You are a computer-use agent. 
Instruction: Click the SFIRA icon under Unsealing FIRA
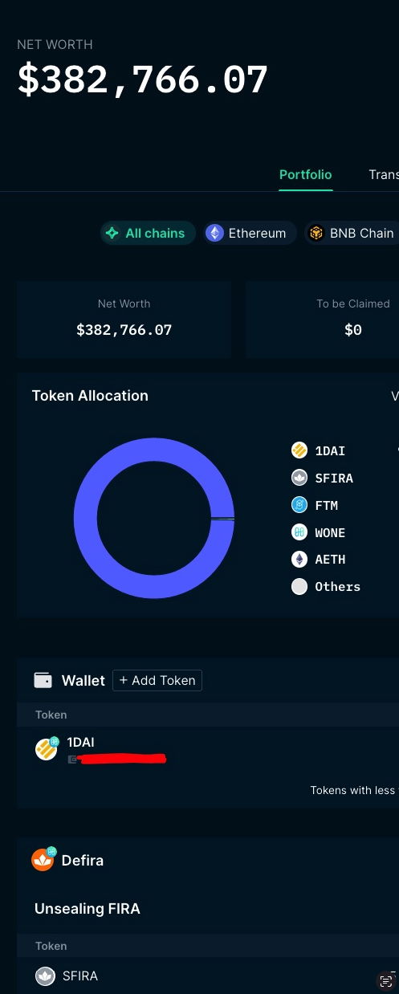tap(45, 976)
